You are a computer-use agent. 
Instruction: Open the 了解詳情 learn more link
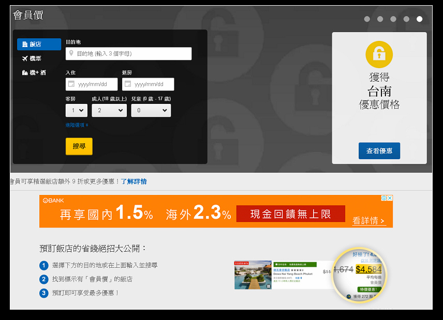tap(134, 181)
